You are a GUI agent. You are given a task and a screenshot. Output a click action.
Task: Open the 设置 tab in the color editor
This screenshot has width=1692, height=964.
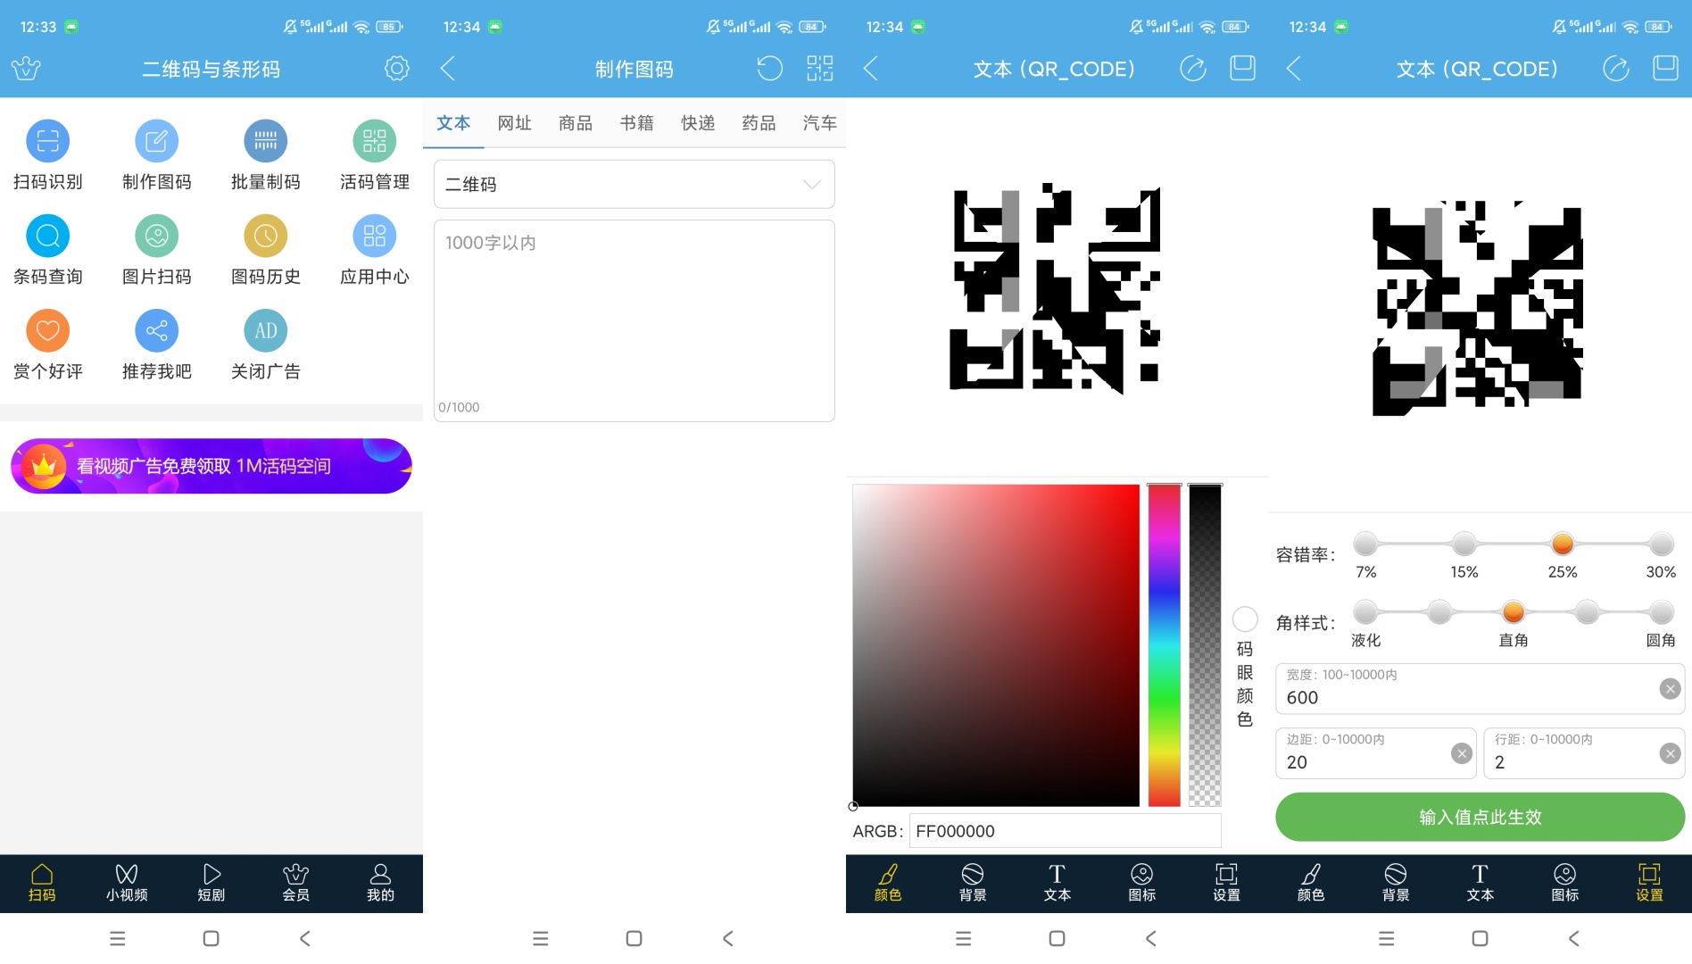(1226, 883)
